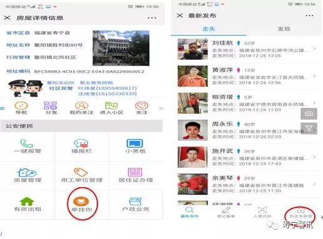Screen dimensions: 323x239
Task: Call community officer 沈成奎 via phone link
Action: (107, 94)
